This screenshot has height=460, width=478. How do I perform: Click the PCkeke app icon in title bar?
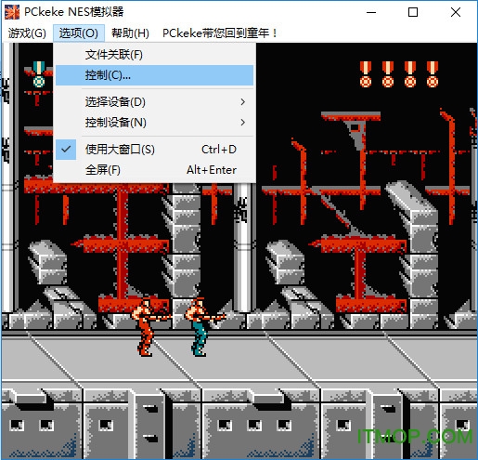point(12,12)
